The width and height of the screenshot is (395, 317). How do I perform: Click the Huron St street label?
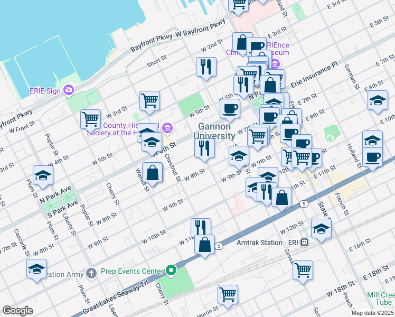208,312
